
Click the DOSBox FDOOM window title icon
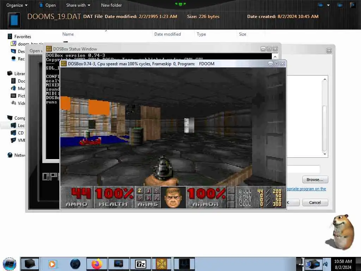64,64
